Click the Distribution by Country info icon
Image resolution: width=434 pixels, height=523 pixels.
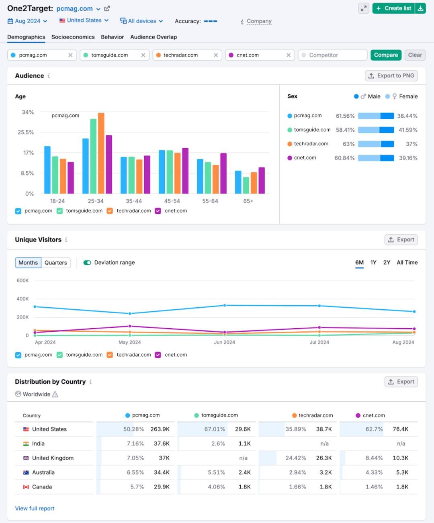point(91,382)
